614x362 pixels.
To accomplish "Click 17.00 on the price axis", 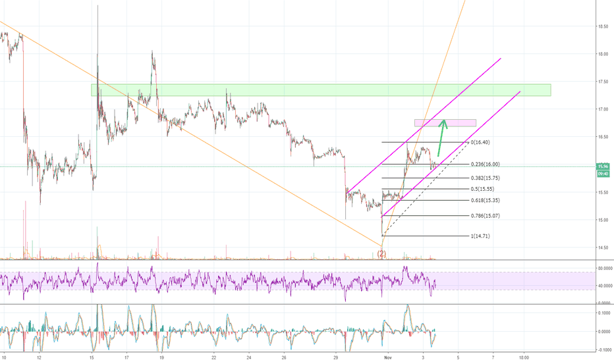I will tap(603, 109).
